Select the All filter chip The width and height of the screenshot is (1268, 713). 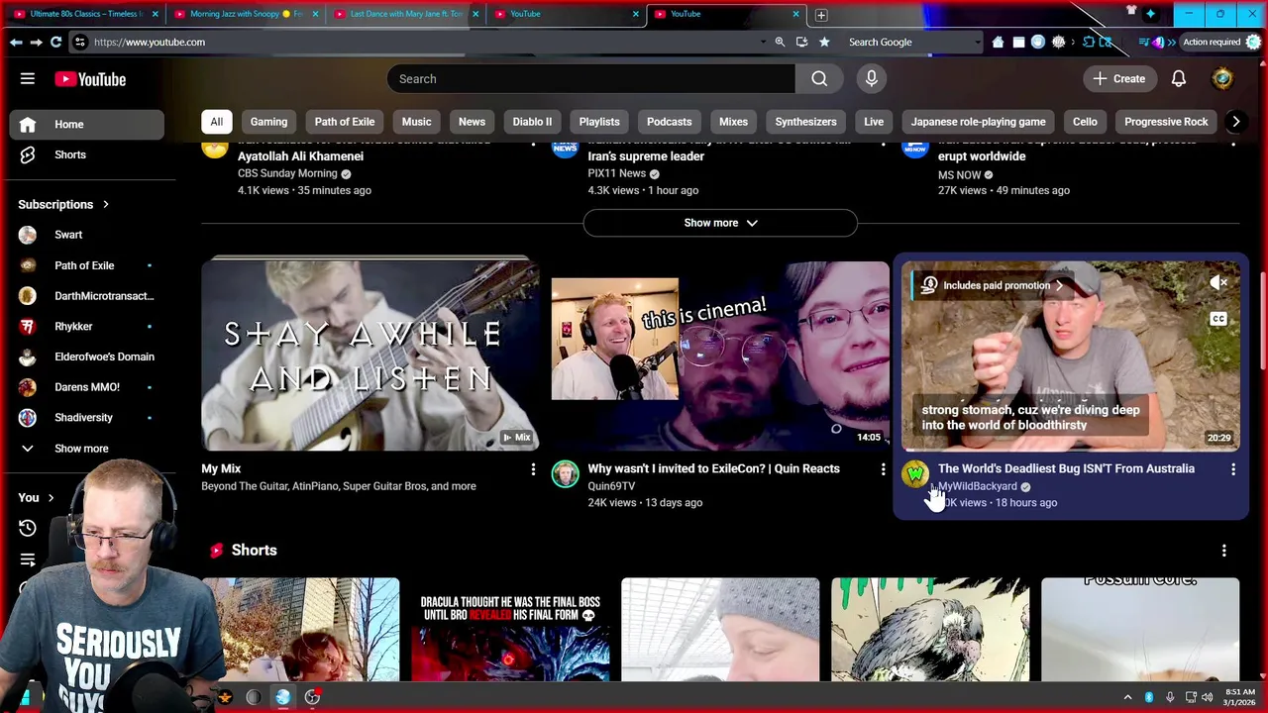[216, 122]
